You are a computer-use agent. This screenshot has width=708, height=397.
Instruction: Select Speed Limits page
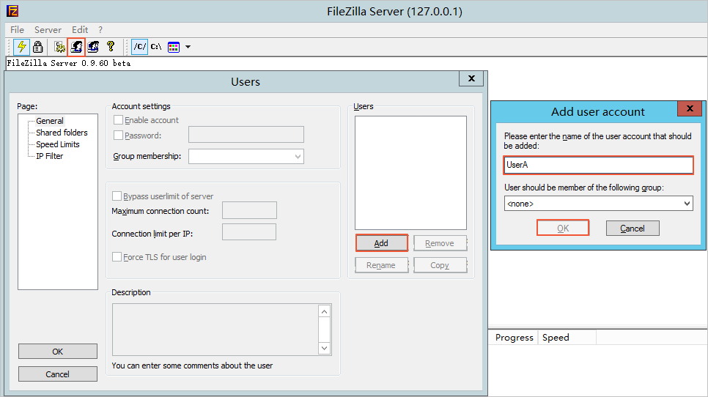58,144
